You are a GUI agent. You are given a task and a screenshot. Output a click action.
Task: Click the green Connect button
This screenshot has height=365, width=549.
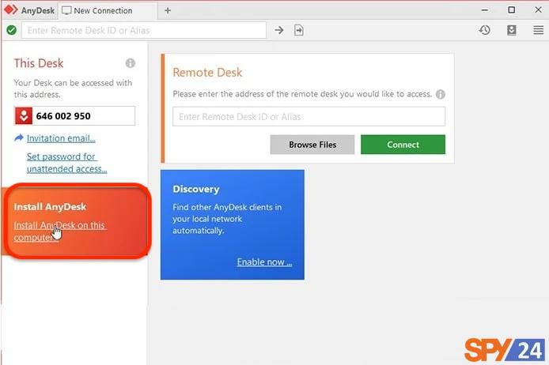pos(403,145)
